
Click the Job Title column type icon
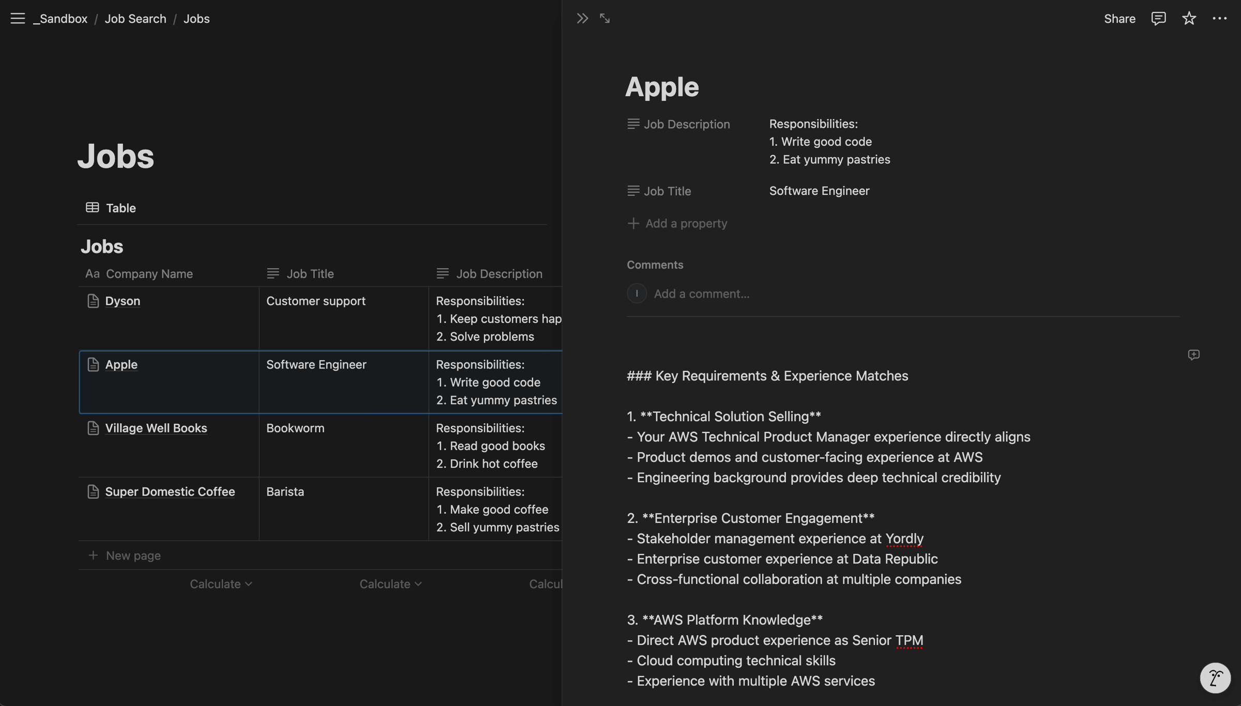[x=273, y=273]
